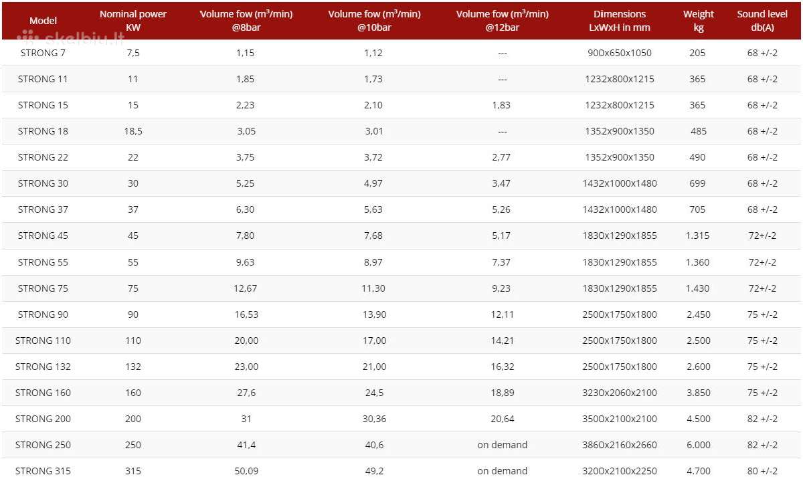
Task: Select the Volume flow @12bar header
Action: coord(503,21)
